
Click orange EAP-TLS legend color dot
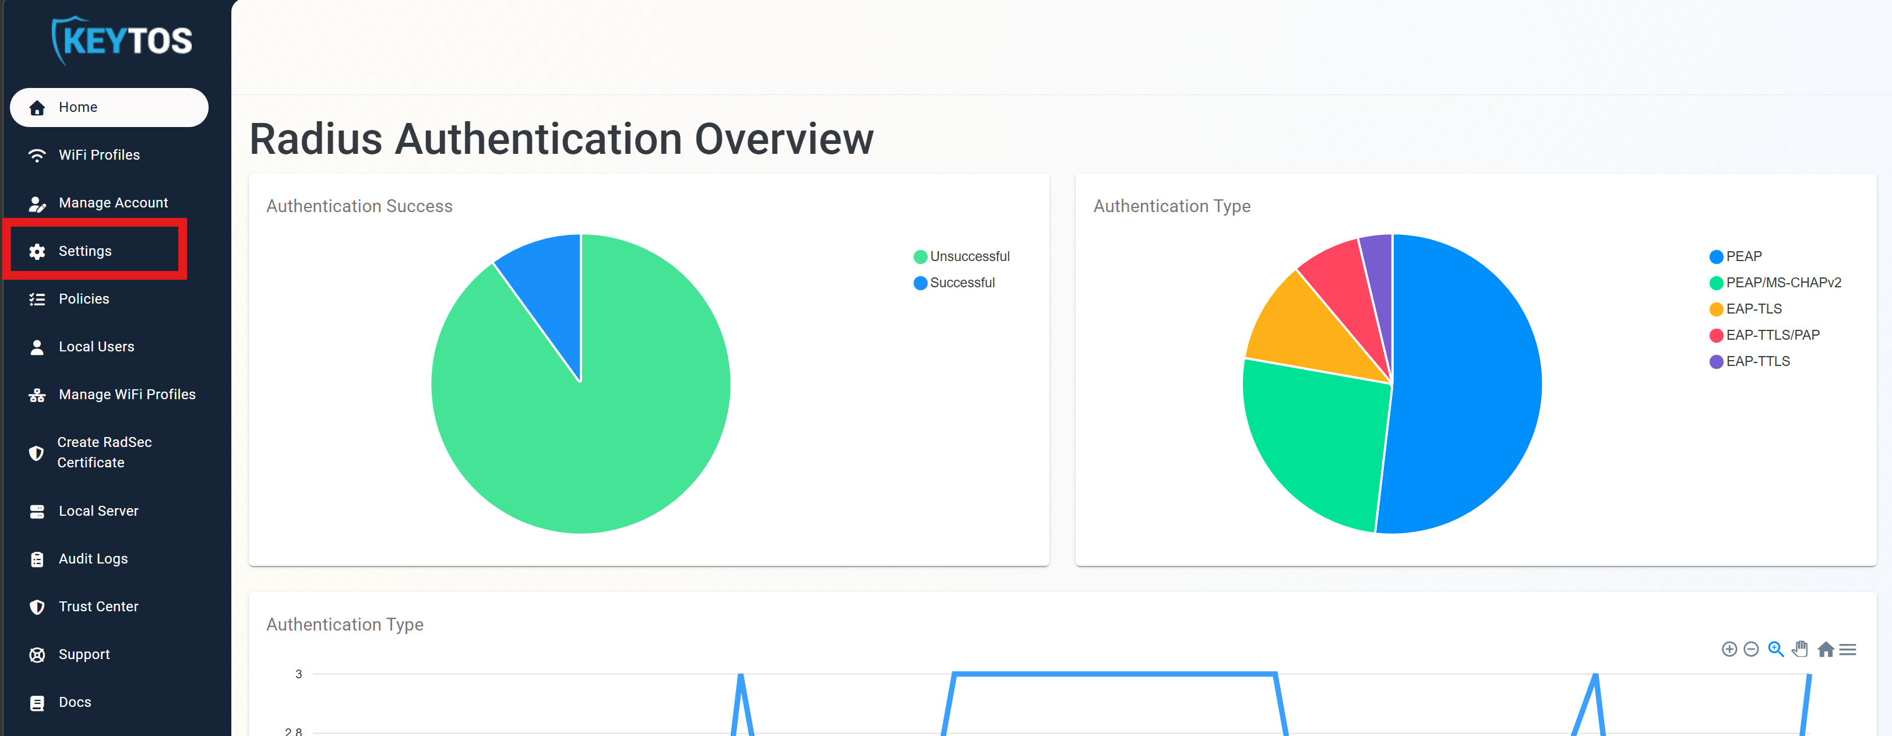pos(1717,309)
